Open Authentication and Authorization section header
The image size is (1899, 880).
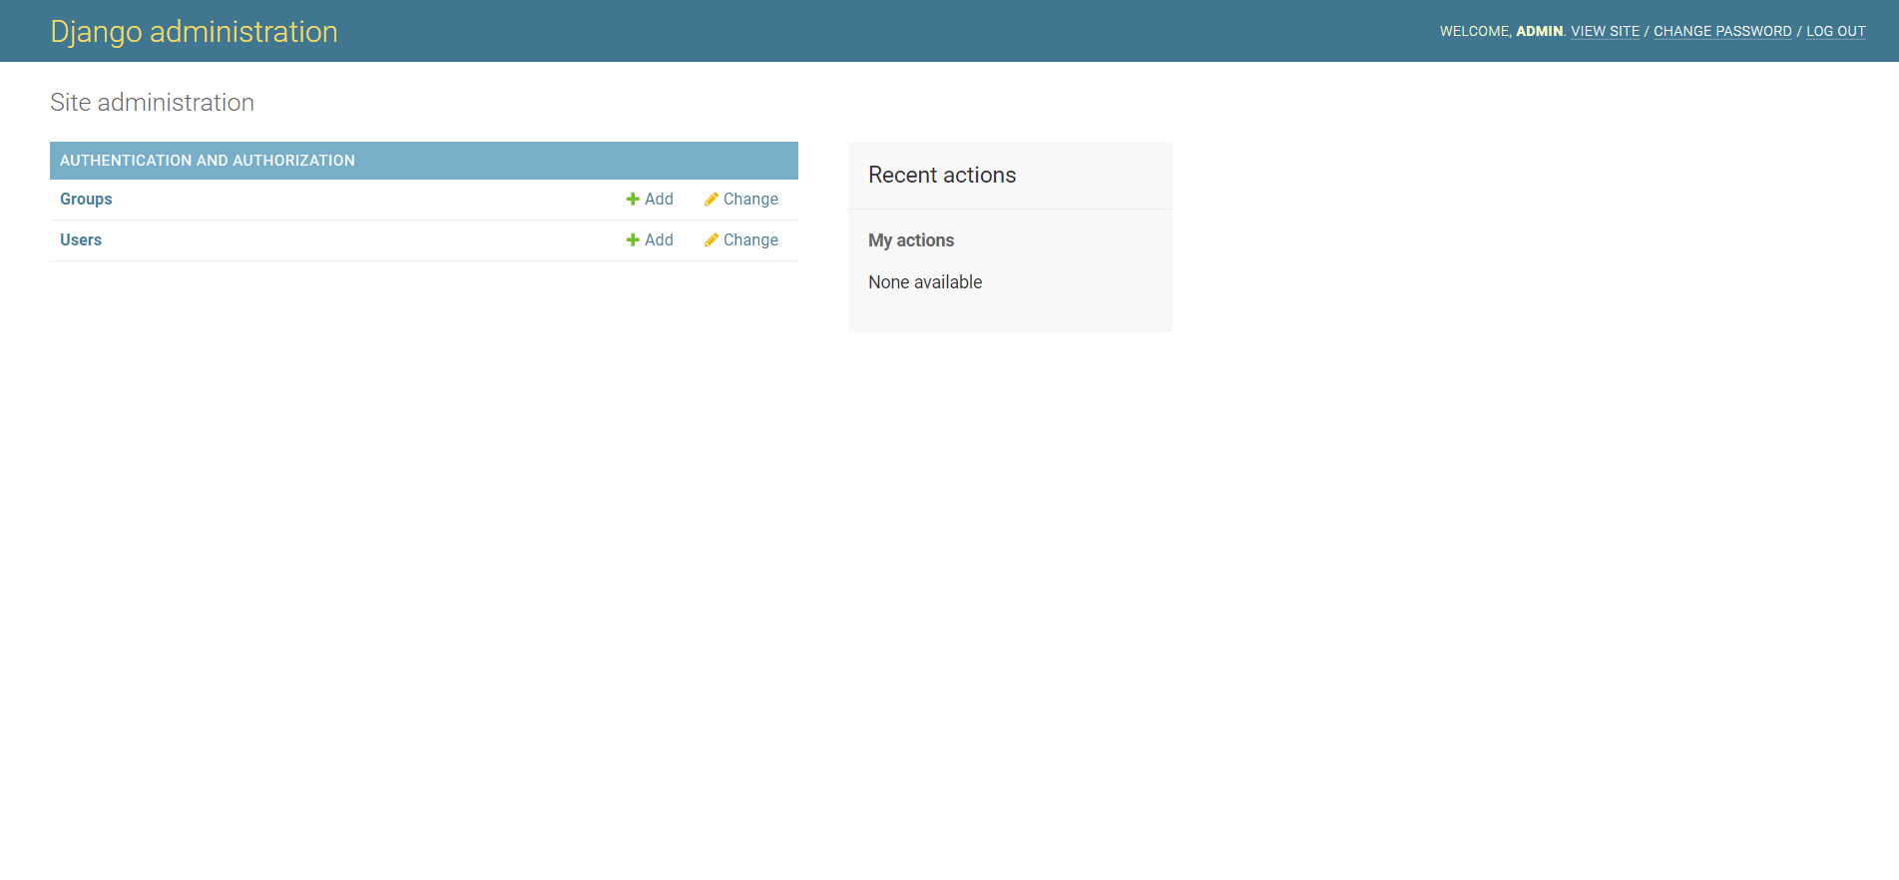(x=208, y=161)
